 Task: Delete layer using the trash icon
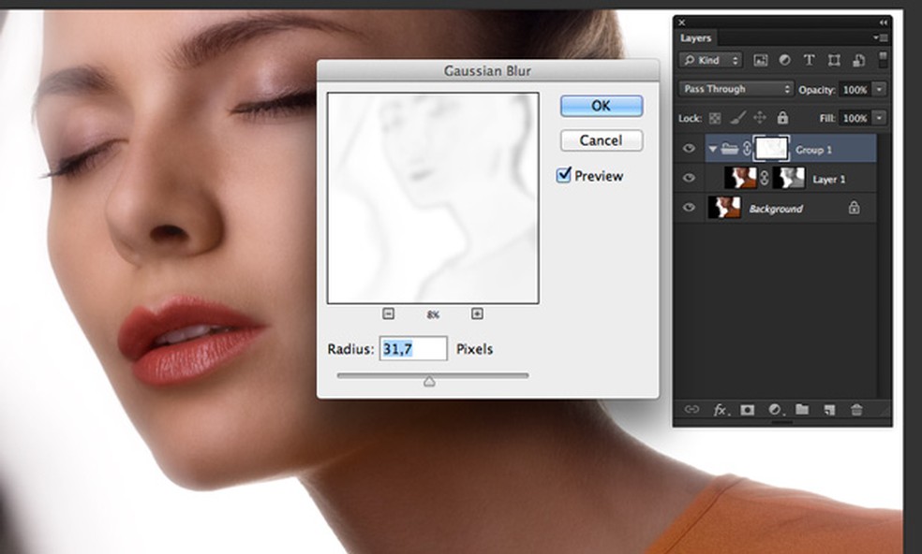pyautogui.click(x=856, y=410)
